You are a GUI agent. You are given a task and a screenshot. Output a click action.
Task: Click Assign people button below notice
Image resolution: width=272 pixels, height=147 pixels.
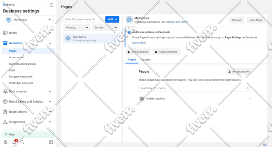click(138, 52)
